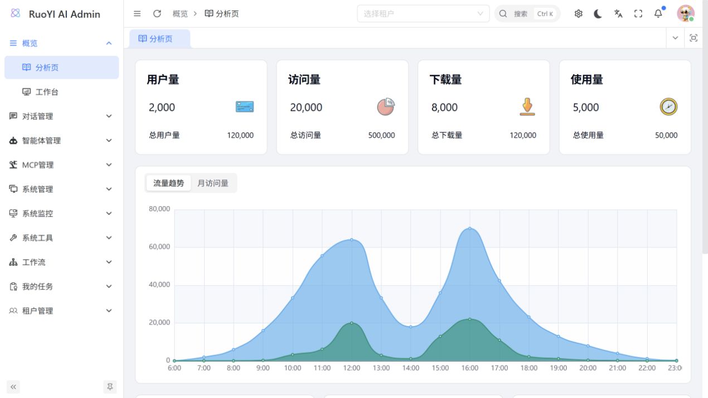
Task: Expand 智能体管理 menu chevron
Action: (109, 140)
